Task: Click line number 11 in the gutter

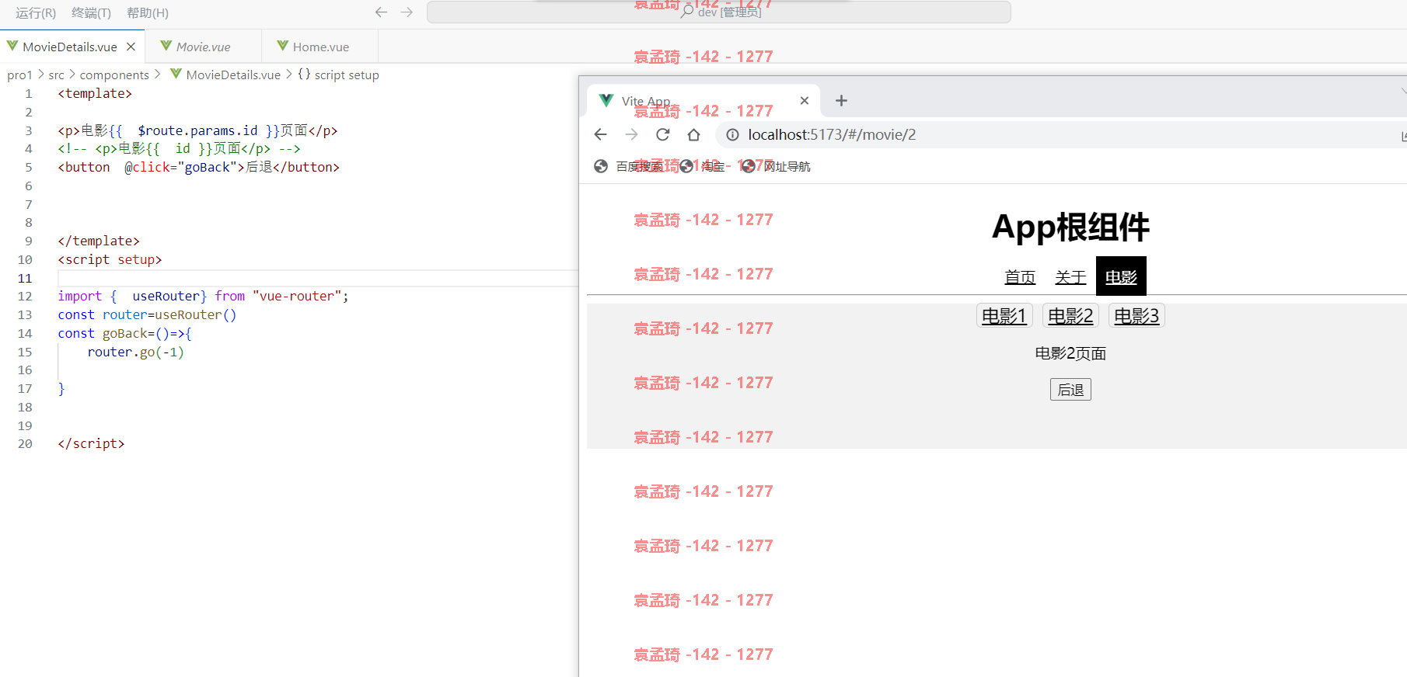Action: 25,278
